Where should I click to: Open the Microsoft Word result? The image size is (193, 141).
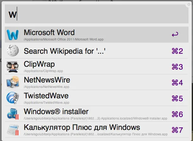tap(49, 32)
